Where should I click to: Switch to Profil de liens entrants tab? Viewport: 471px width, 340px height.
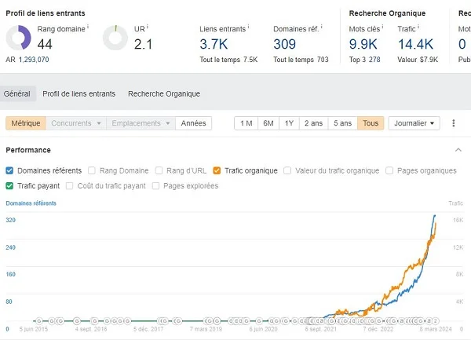tap(79, 93)
